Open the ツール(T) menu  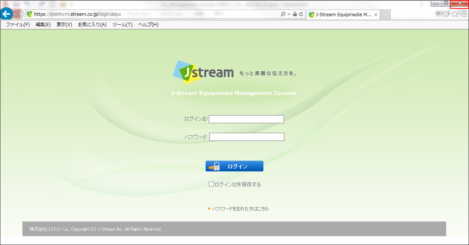click(x=122, y=25)
